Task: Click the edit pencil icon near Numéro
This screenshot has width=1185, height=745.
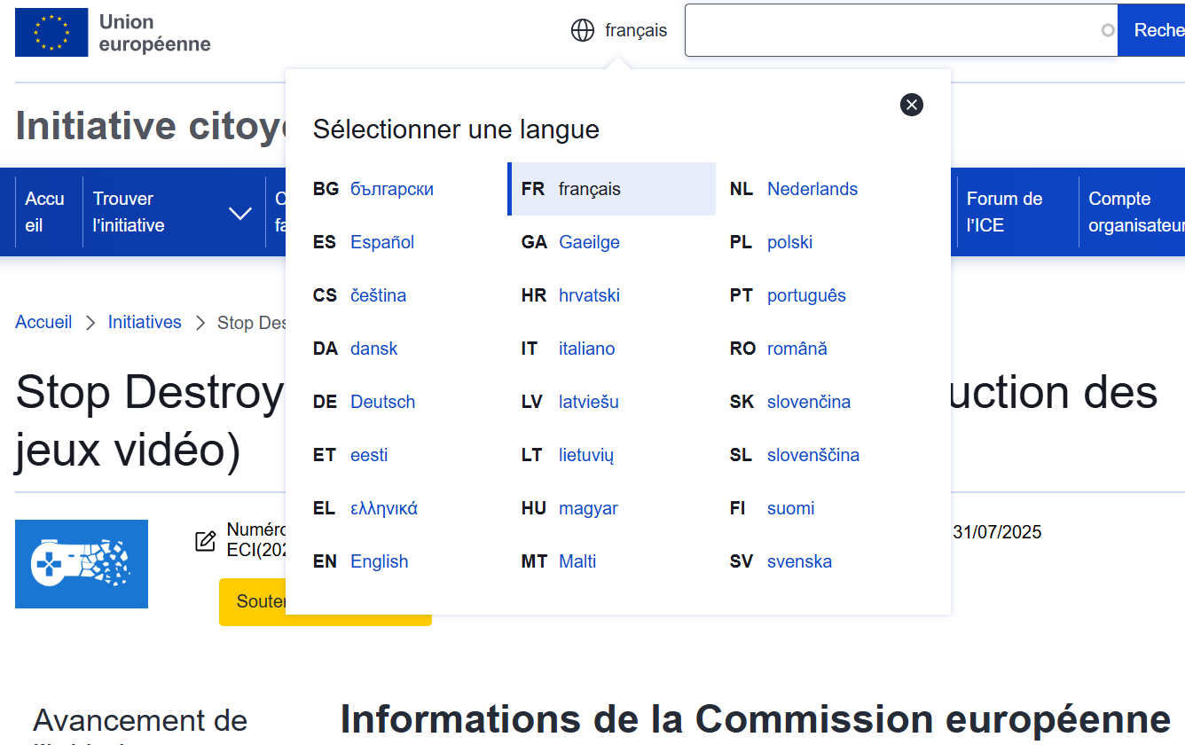Action: click(206, 540)
